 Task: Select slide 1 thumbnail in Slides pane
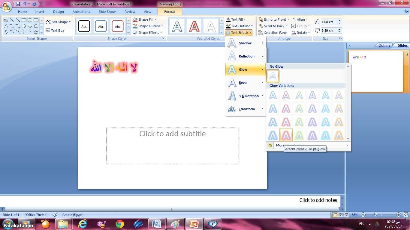click(375, 71)
